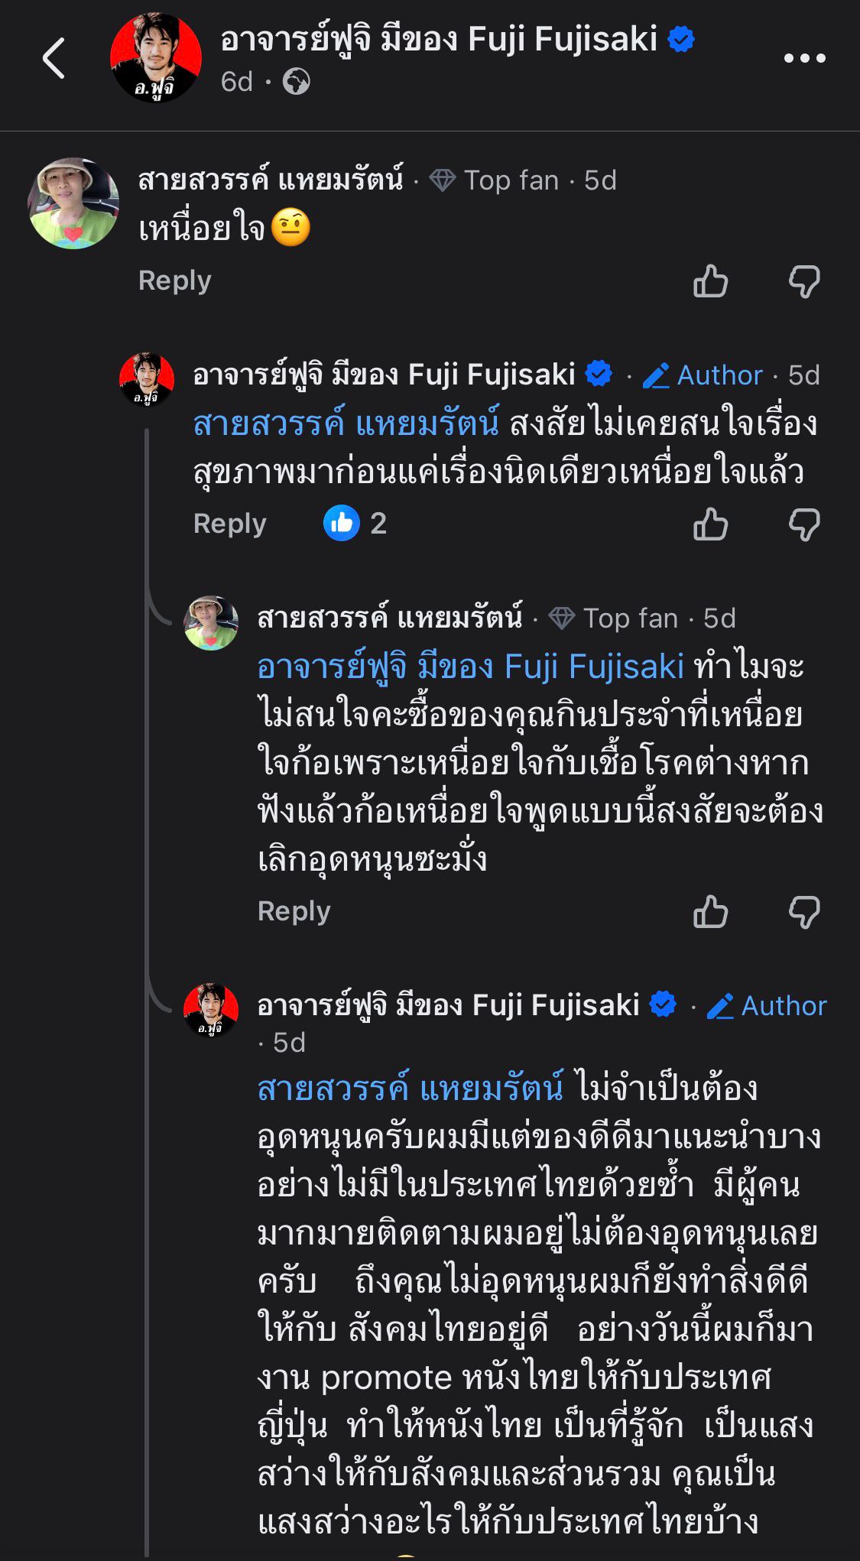Tap the thumbs-down on author's first reply
This screenshot has height=1561, width=860.
click(x=804, y=524)
